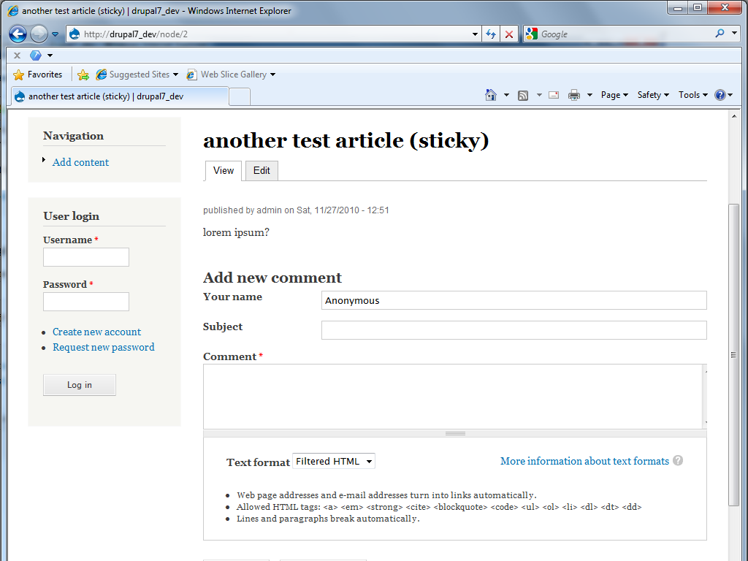Open the Create new account link
The width and height of the screenshot is (748, 561).
(96, 332)
